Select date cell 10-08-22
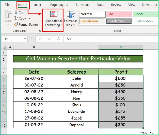The image size is (159, 135). tap(34, 105)
